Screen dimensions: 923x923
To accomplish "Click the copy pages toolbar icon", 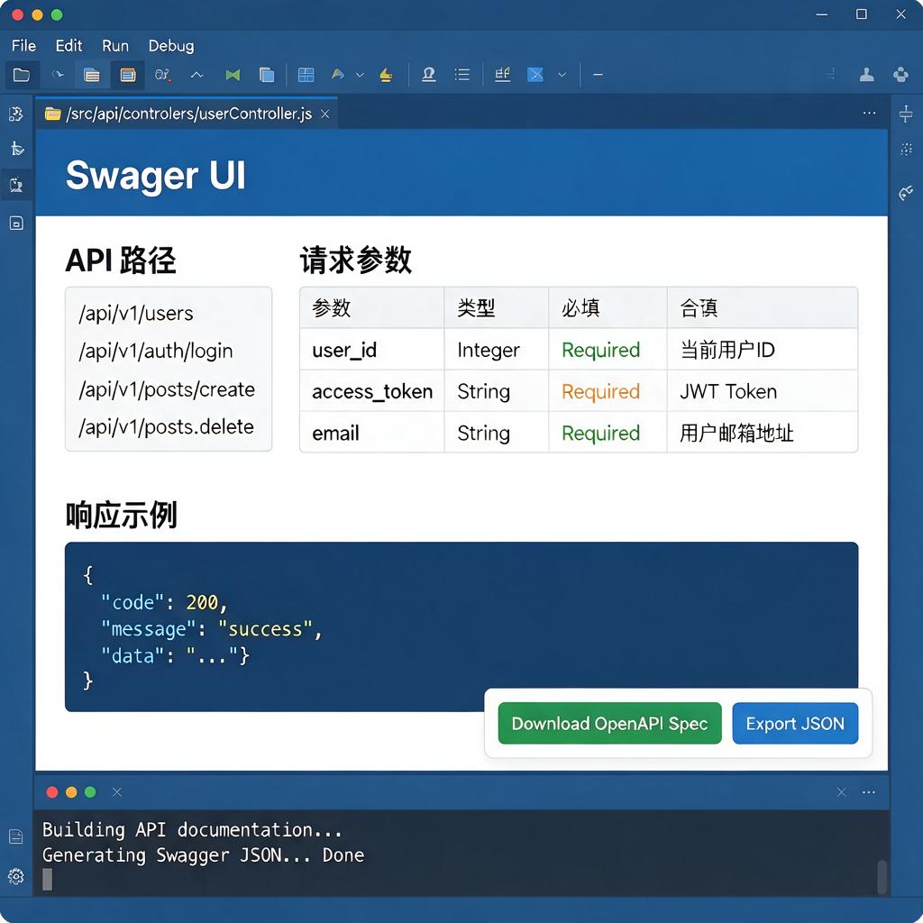I will pos(267,75).
